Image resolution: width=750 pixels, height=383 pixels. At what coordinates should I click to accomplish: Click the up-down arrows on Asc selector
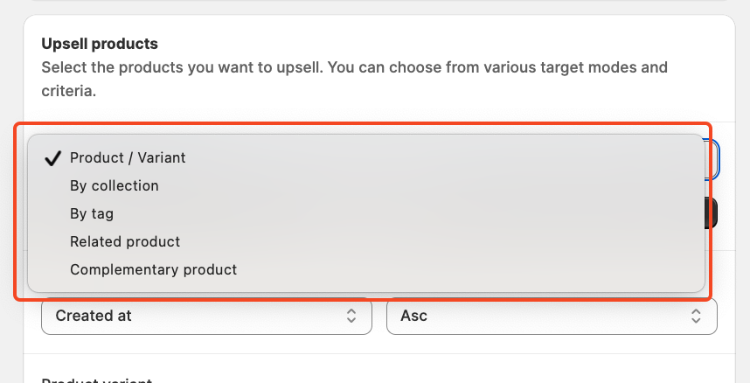click(697, 316)
